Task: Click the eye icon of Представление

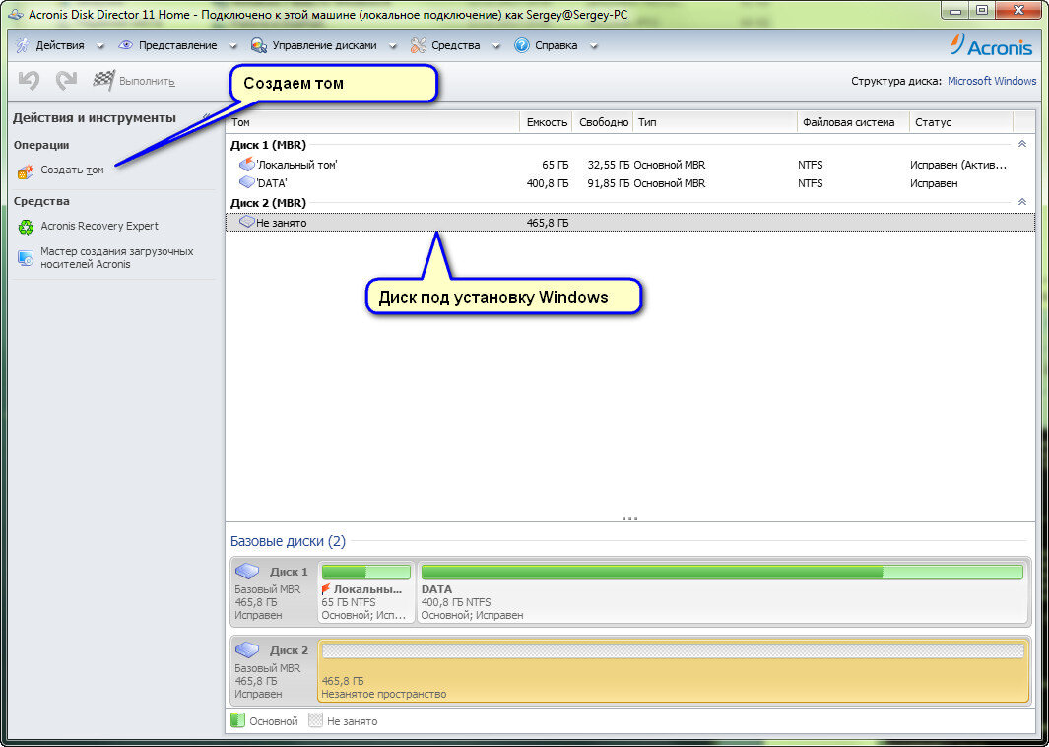Action: pos(125,45)
